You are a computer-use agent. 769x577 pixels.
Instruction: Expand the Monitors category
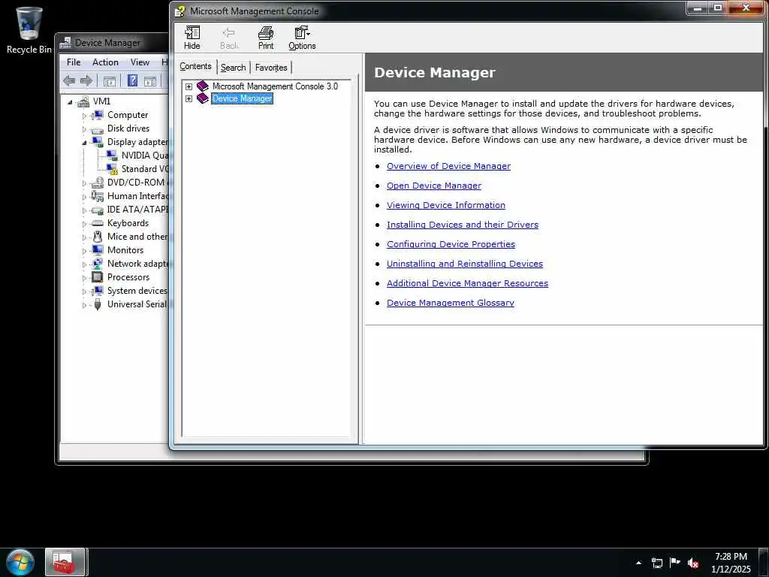tap(84, 251)
